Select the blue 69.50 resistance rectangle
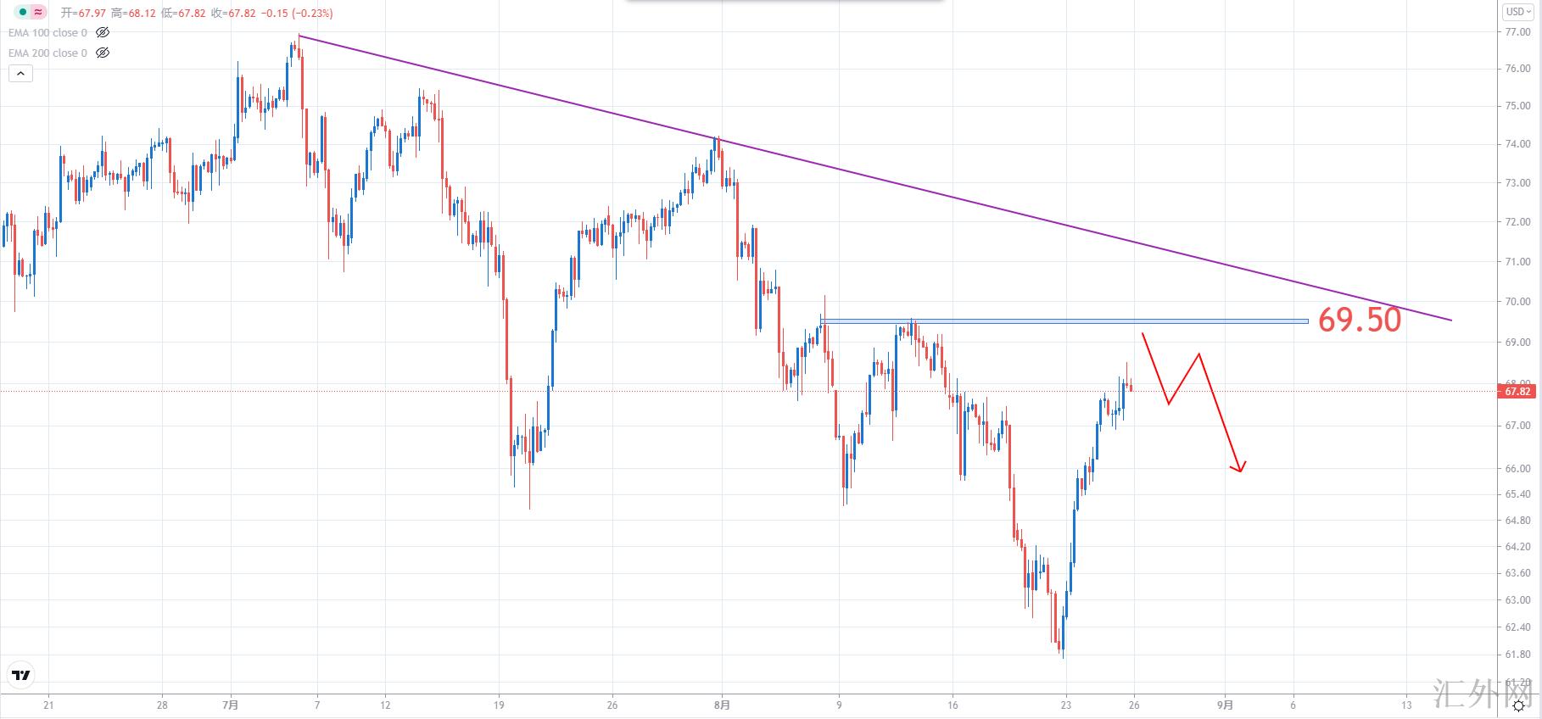 point(1060,321)
